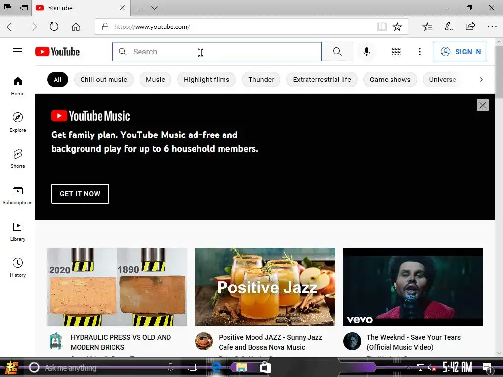Open the Store icon on the taskbar
503x377 pixels.
[265, 367]
